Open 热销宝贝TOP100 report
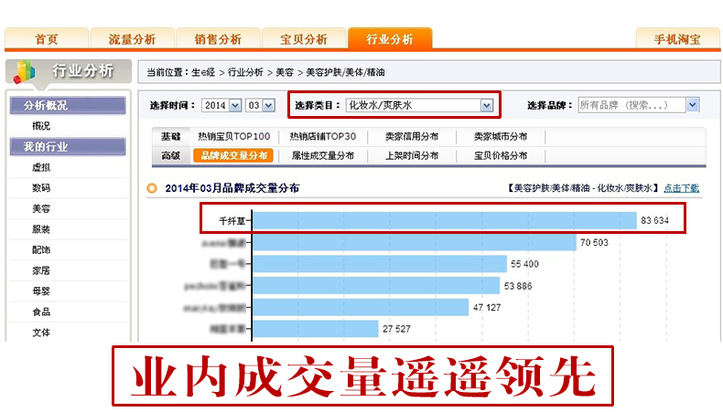Viewport: 723px width, 412px height. [x=234, y=136]
